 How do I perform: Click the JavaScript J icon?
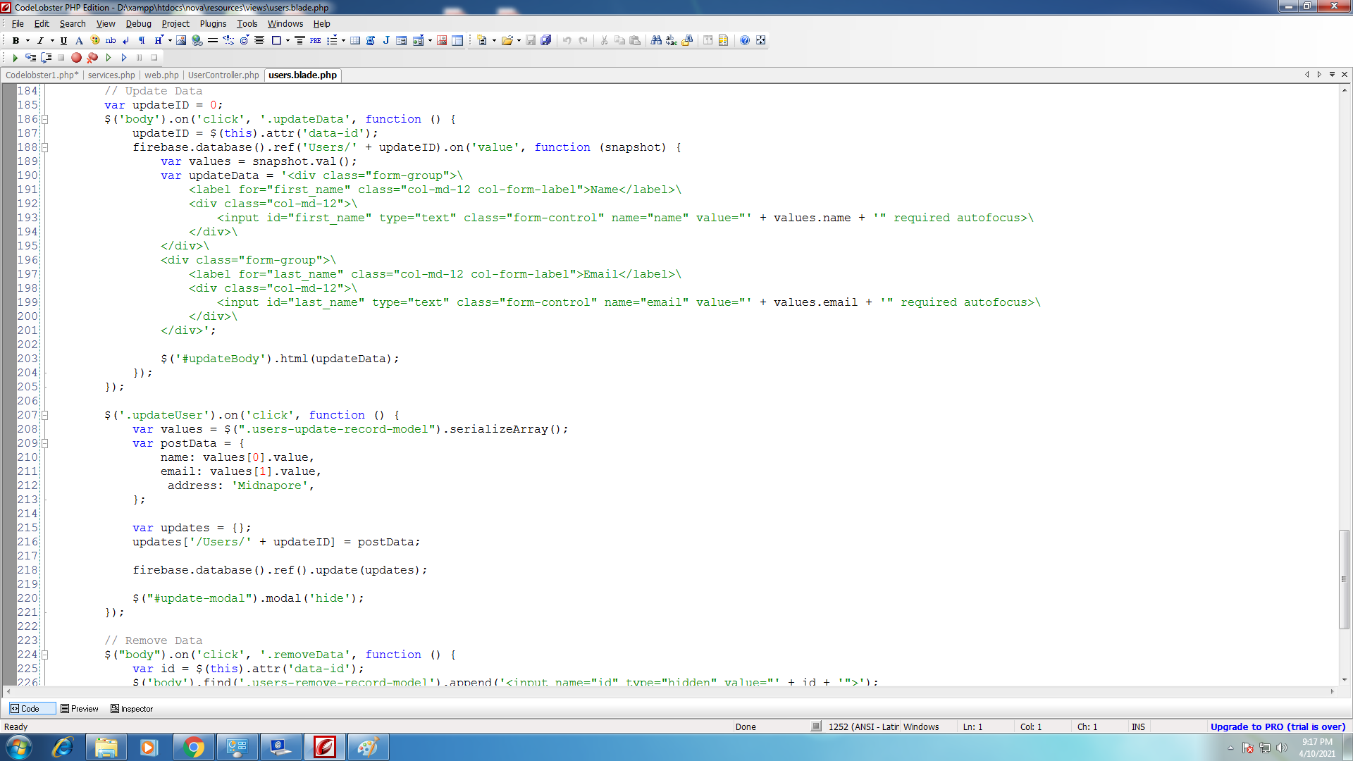tap(386, 40)
